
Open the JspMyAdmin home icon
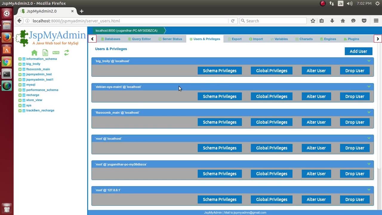[x=34, y=53]
